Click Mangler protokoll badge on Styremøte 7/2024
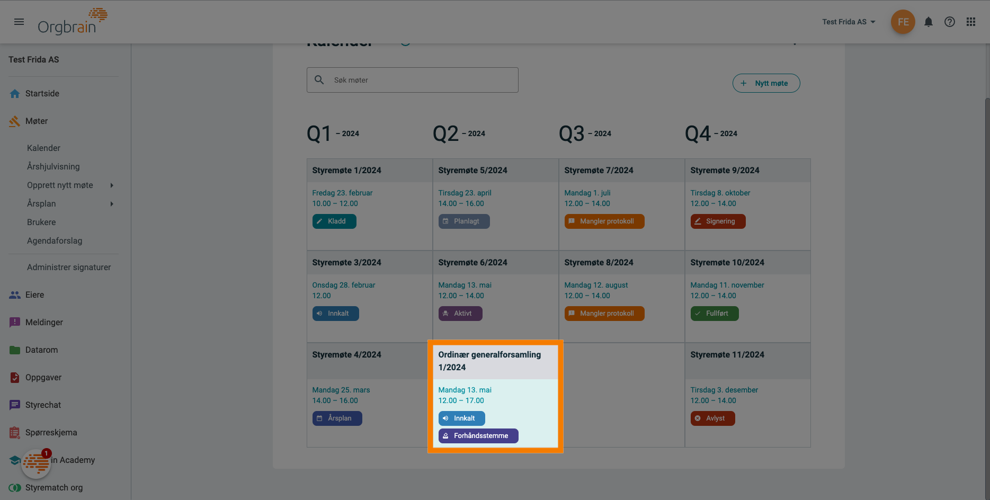 pos(604,221)
